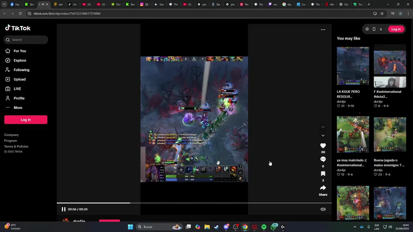Click the sidebar Log in button

point(26,120)
